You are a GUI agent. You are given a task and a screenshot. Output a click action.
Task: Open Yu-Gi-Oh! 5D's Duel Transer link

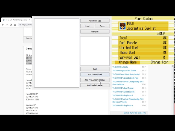(123, 88)
